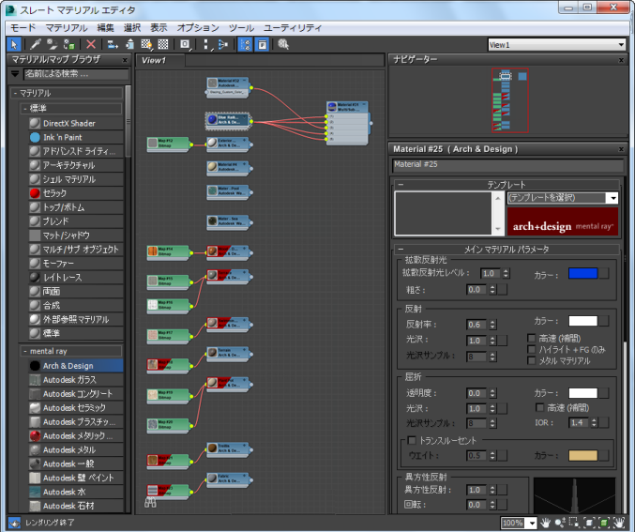Open オプション menu
The image size is (635, 532).
[198, 28]
